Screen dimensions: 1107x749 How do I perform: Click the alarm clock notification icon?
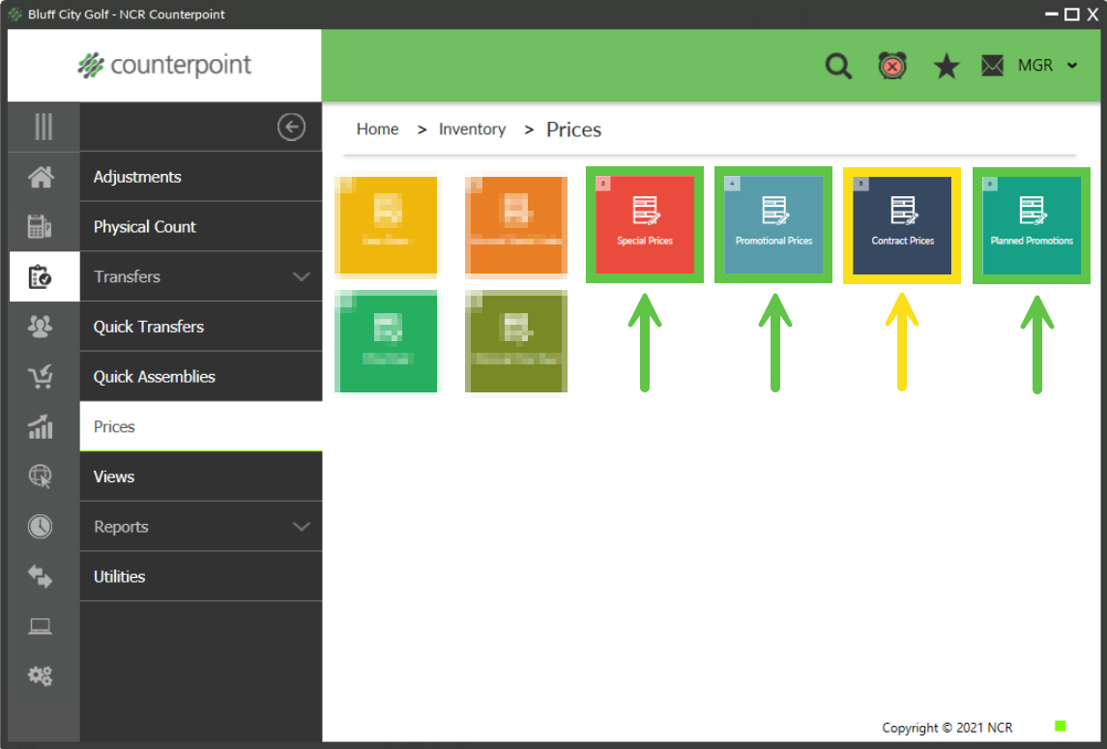click(892, 67)
